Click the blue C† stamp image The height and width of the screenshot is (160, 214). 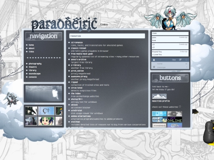46,111
